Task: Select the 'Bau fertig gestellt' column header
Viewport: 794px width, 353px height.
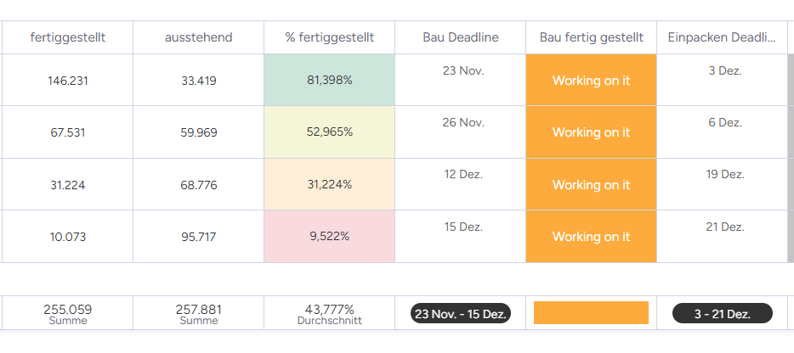Action: click(591, 37)
